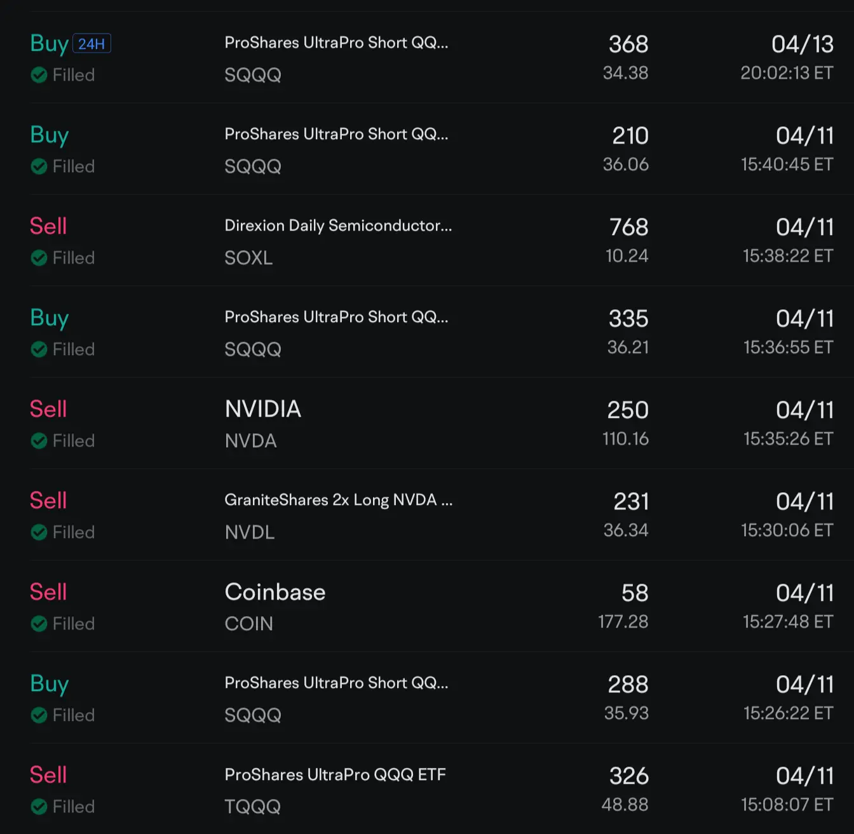Click Filled checkmark icon for 04/13 SQQQ order

point(39,75)
